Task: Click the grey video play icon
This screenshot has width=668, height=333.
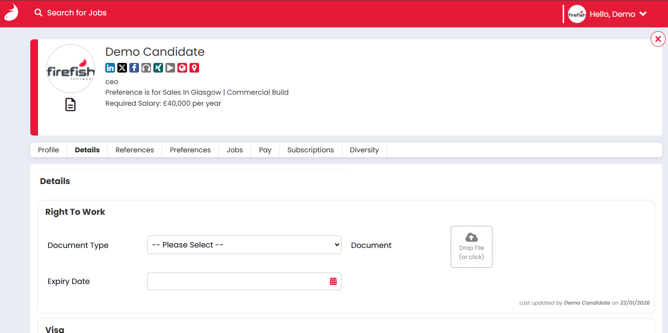Action: click(x=170, y=68)
